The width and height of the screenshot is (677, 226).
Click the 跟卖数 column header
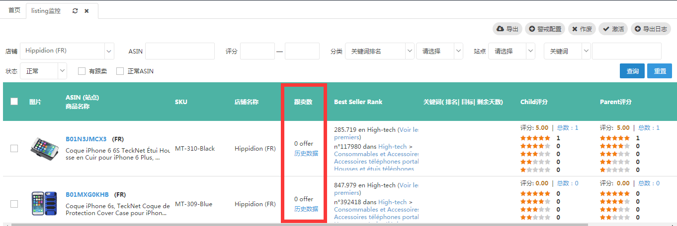pos(303,102)
